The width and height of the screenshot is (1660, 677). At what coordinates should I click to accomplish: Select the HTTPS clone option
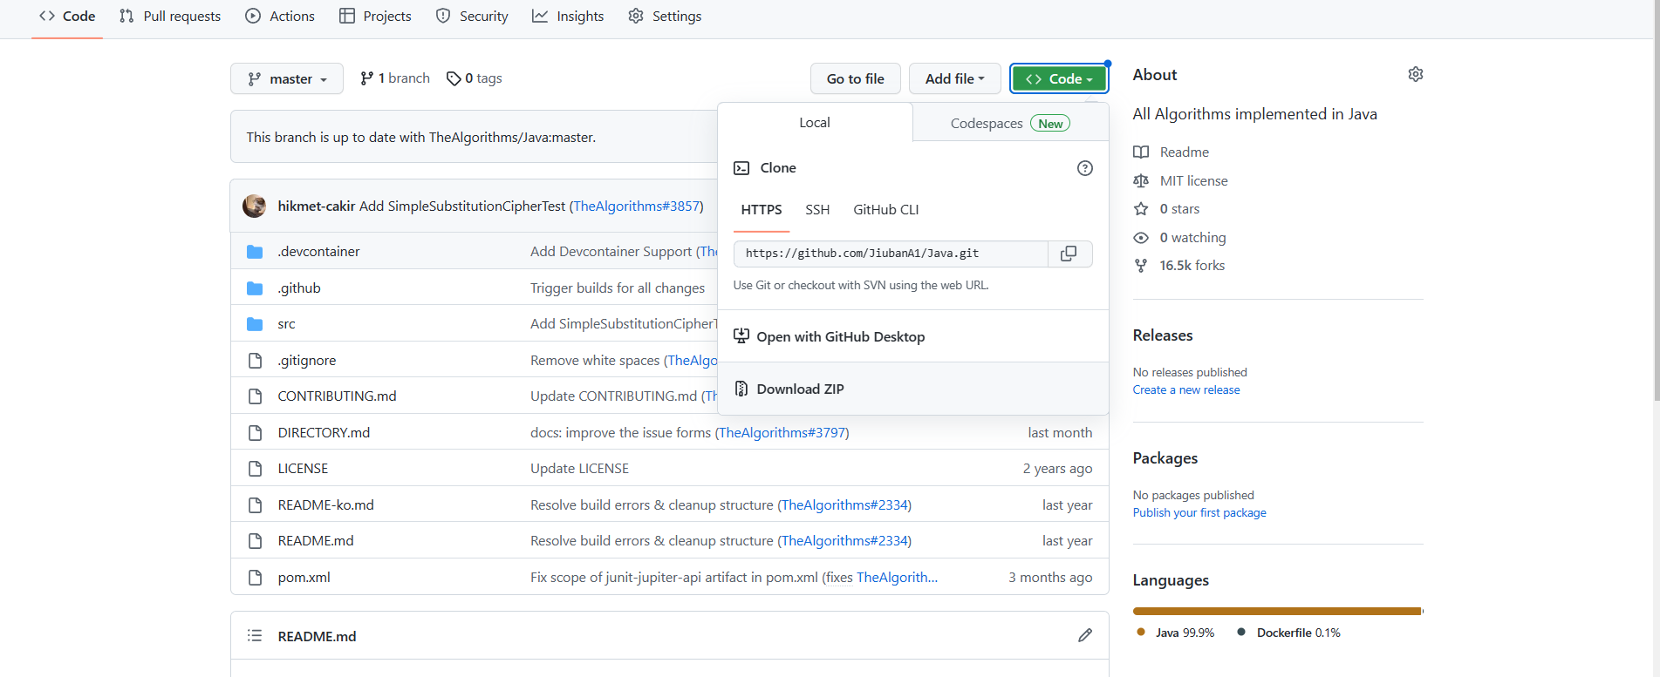click(762, 210)
